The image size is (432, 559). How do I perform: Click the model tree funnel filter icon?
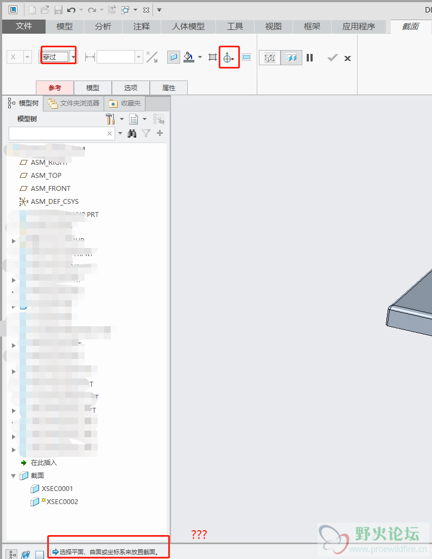pyautogui.click(x=146, y=133)
